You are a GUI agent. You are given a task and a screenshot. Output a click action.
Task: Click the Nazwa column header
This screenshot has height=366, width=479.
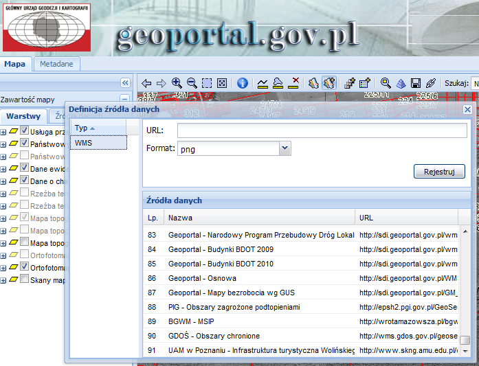click(259, 218)
